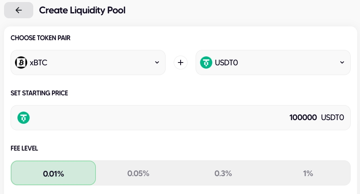This screenshot has width=360, height=194.
Task: Choose the 0.05% fee level
Action: pyautogui.click(x=138, y=173)
